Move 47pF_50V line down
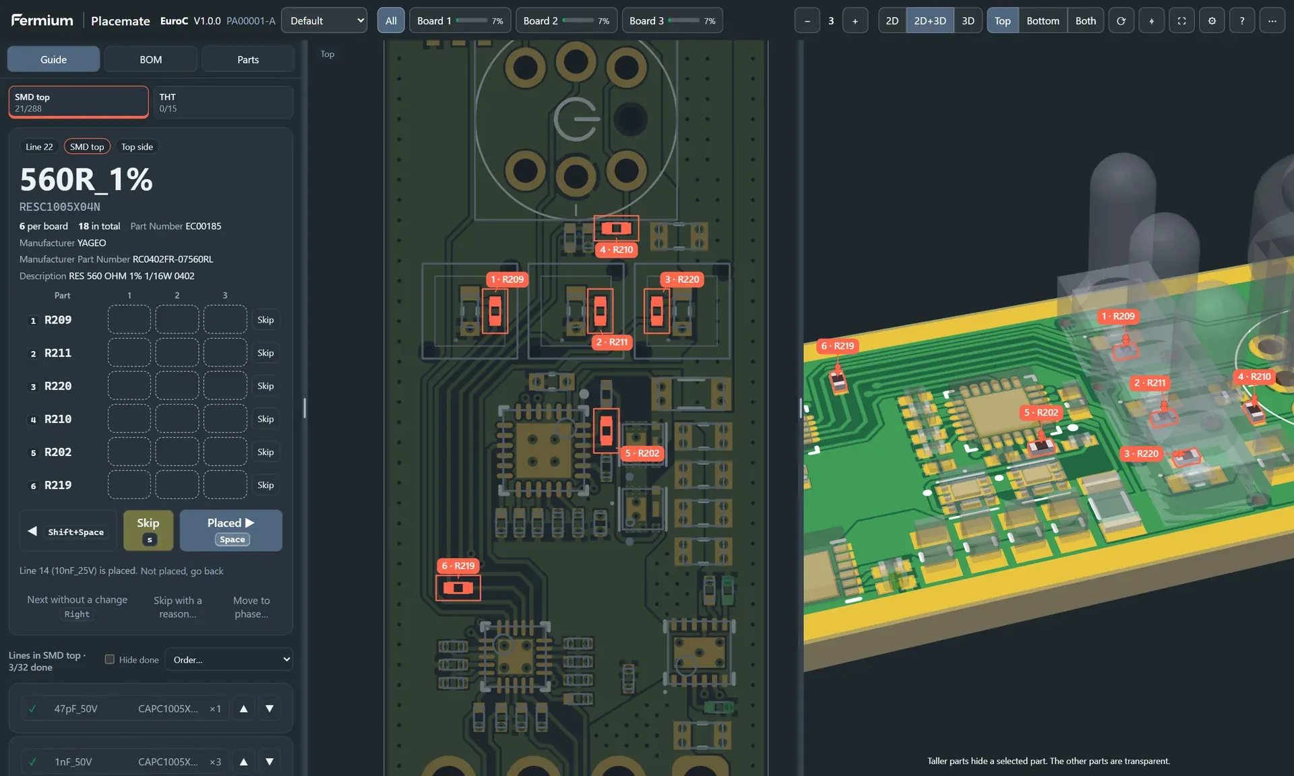 point(270,709)
